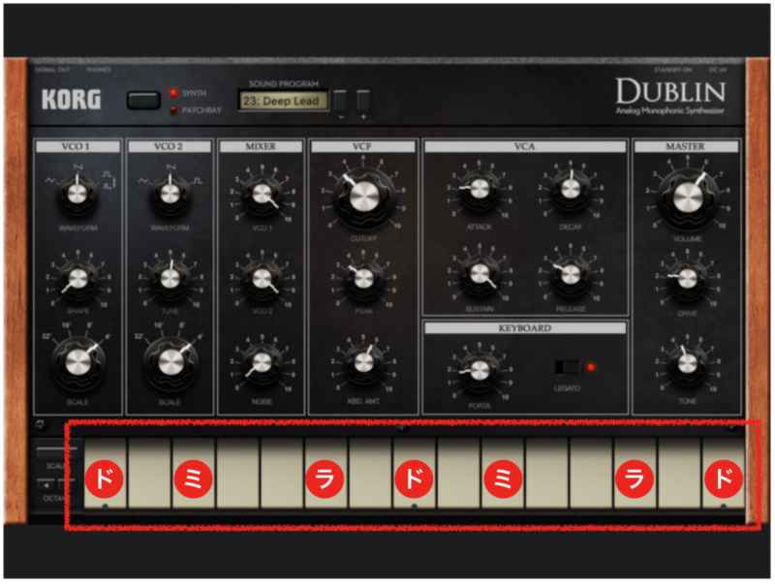The image size is (775, 584).
Task: Click the VCO 2 waveform selector knob
Action: [170, 194]
